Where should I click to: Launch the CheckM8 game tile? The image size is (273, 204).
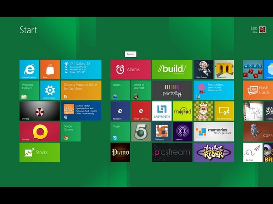(203, 111)
